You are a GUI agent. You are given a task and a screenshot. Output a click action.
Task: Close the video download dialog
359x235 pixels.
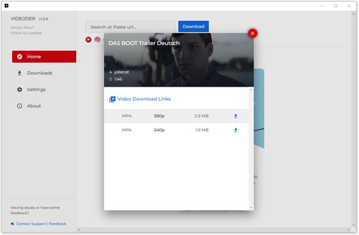click(252, 33)
